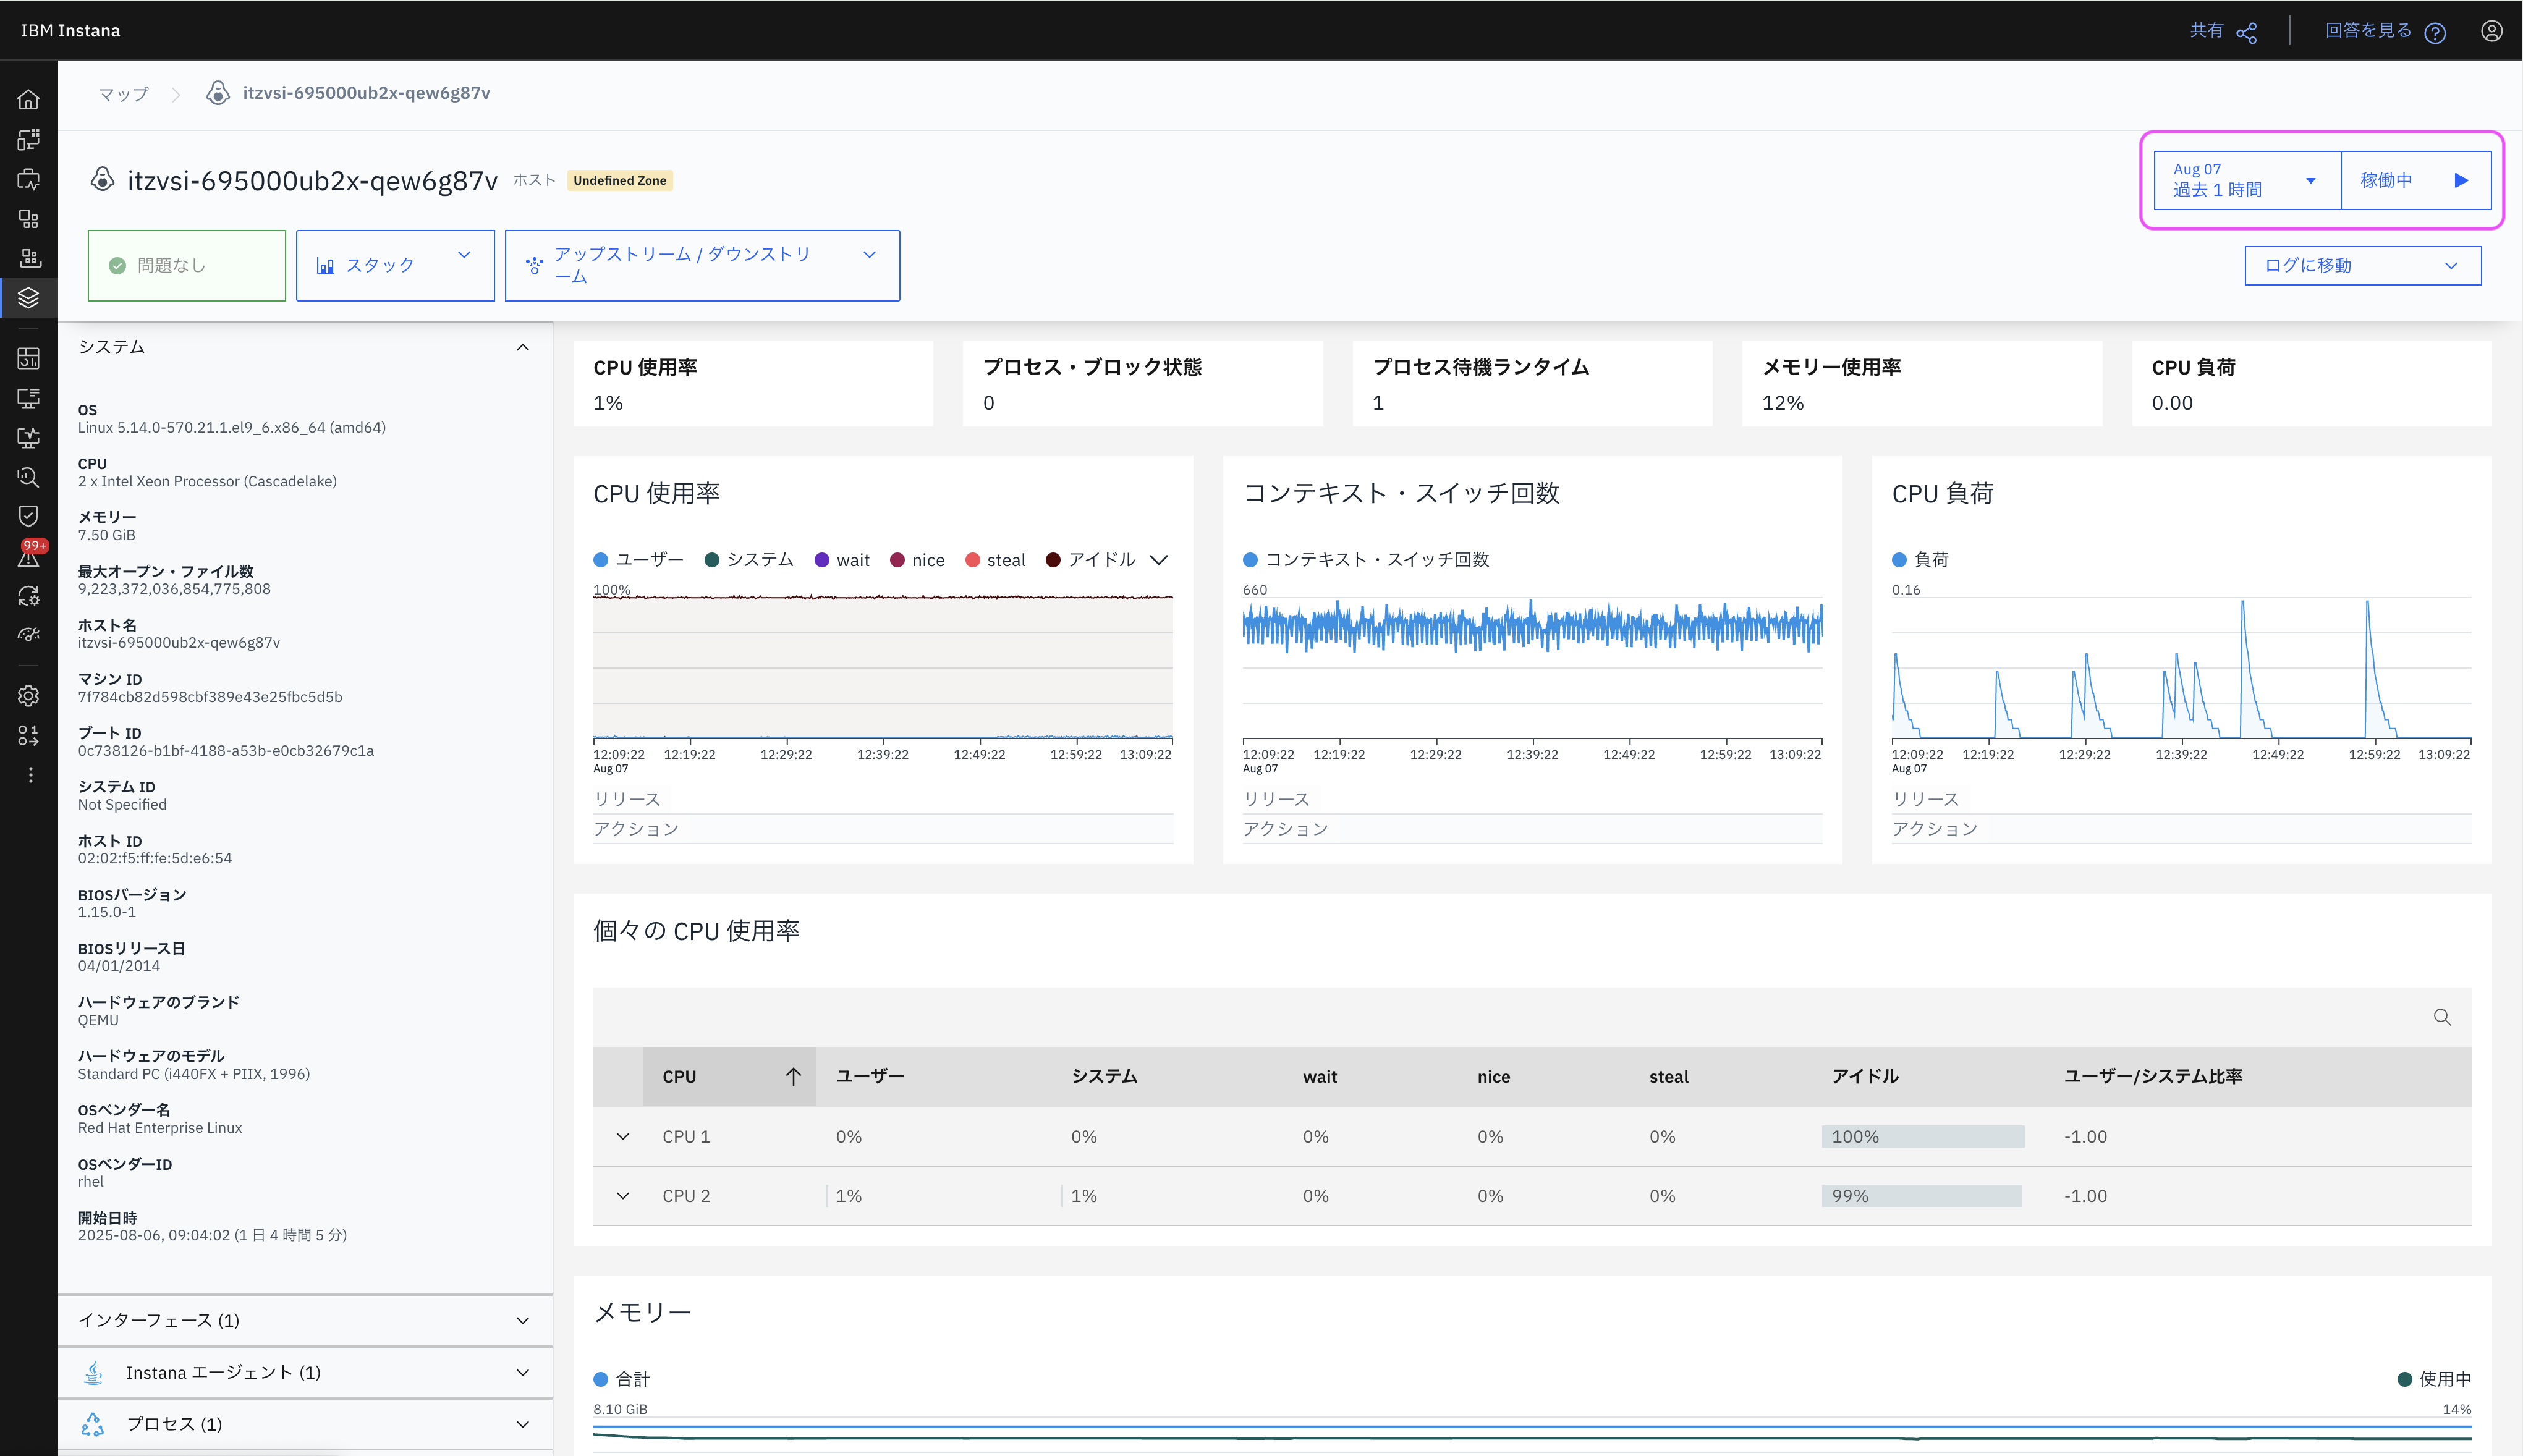This screenshot has width=2523, height=1456.
Task: Click the Analytics magnifier icon in the sidebar
Action: click(28, 477)
